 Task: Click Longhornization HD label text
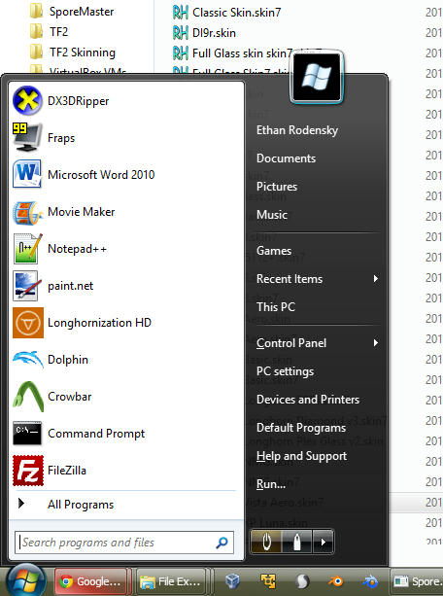pos(99,323)
